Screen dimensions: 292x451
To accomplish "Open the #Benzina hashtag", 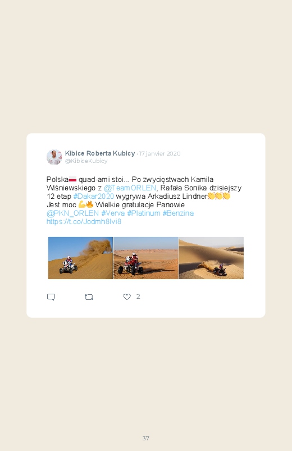I will tap(178, 213).
